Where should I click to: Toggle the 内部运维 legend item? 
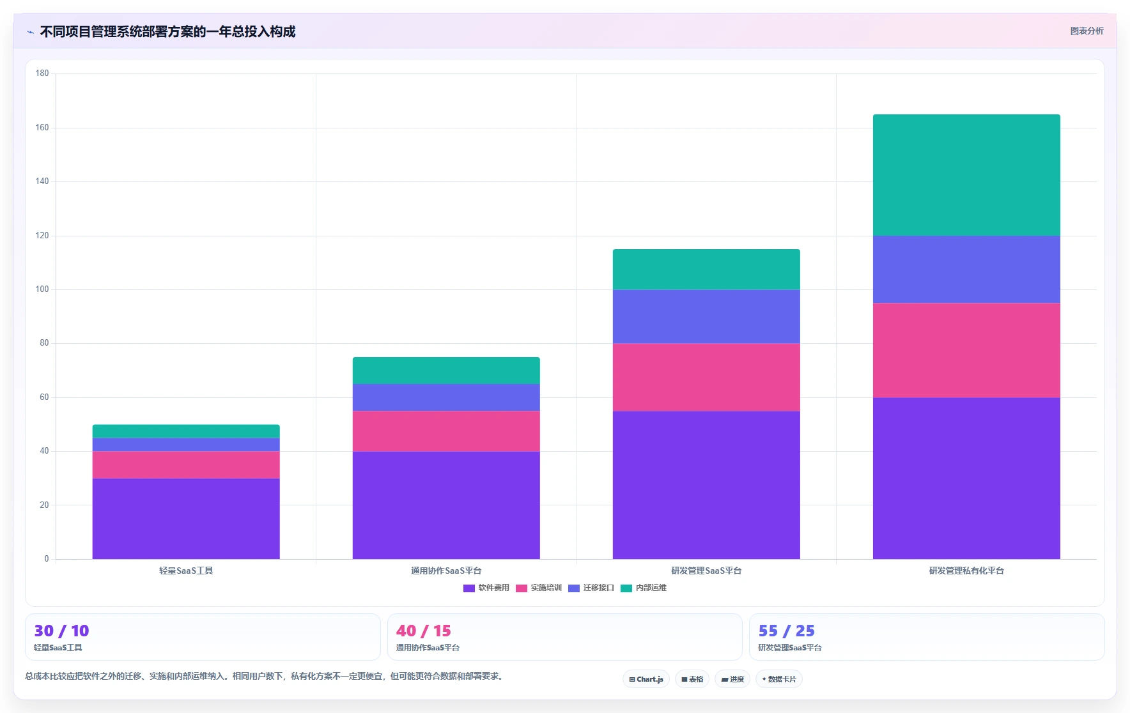tap(644, 588)
